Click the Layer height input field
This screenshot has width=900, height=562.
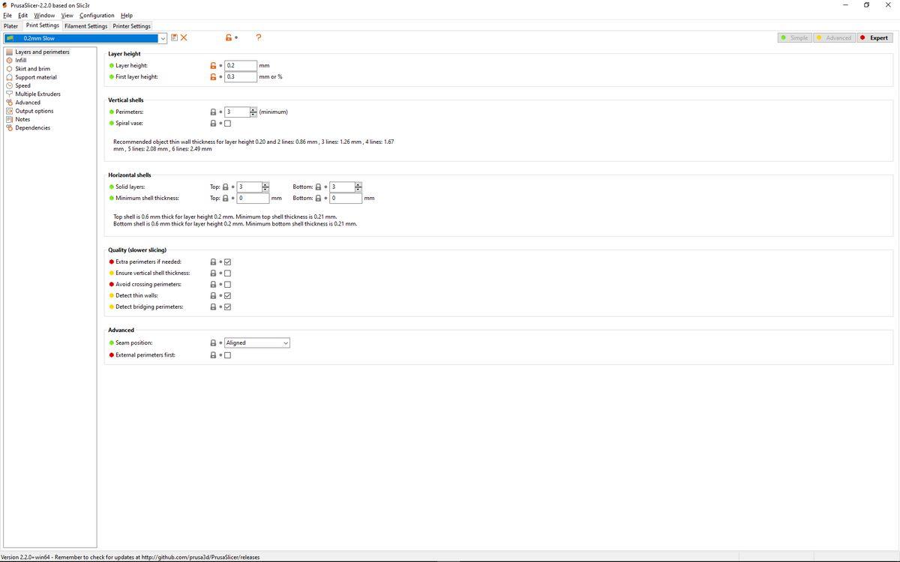point(241,65)
